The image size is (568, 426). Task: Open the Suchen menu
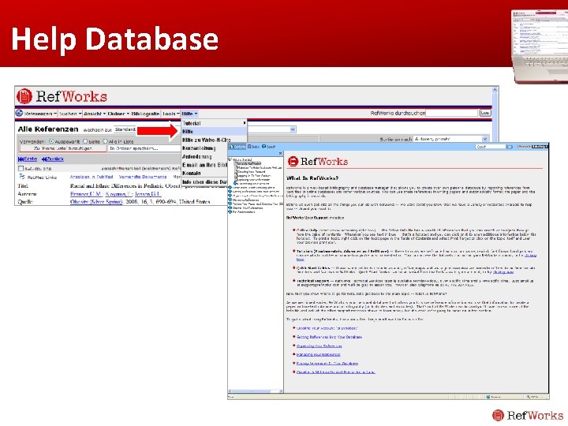[x=70, y=114]
